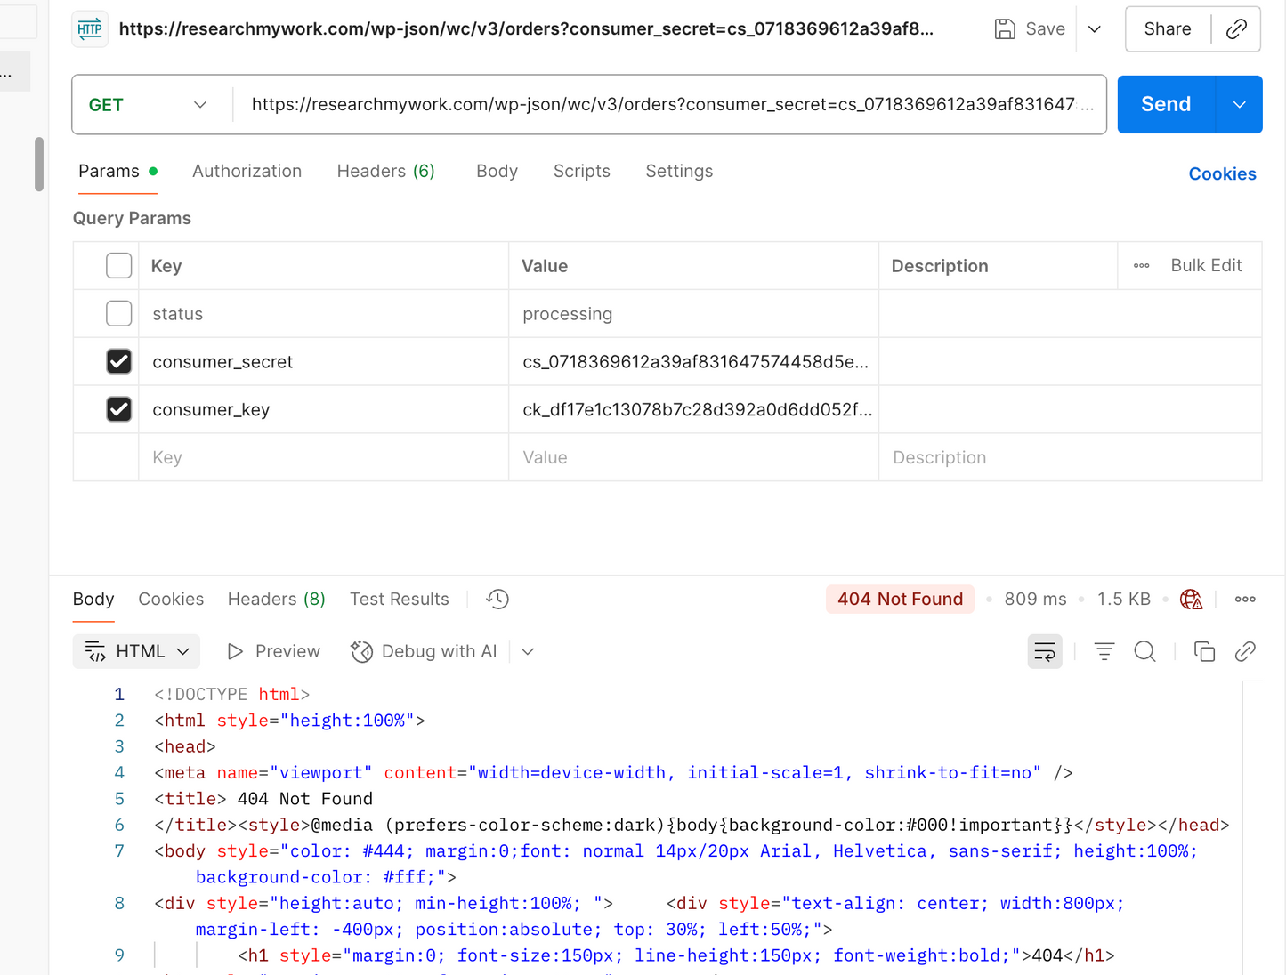This screenshot has width=1286, height=975.
Task: Click the Save floppy disk icon
Action: (1005, 29)
